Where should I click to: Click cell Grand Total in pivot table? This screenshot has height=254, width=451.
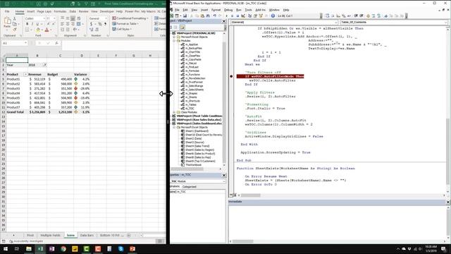click(x=15, y=111)
